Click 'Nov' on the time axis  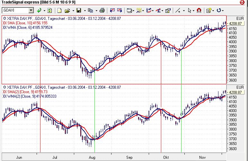click(202, 157)
